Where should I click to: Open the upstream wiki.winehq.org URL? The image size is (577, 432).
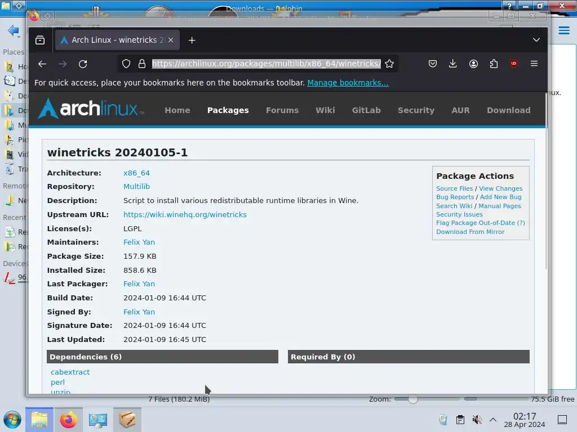[185, 214]
